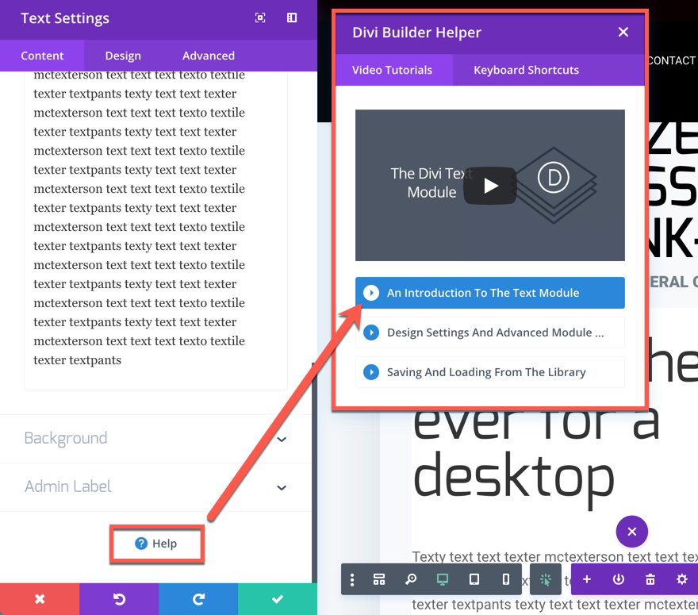Click the zoom magnifier icon
Screen dimensions: 698x615
pyautogui.click(x=411, y=580)
